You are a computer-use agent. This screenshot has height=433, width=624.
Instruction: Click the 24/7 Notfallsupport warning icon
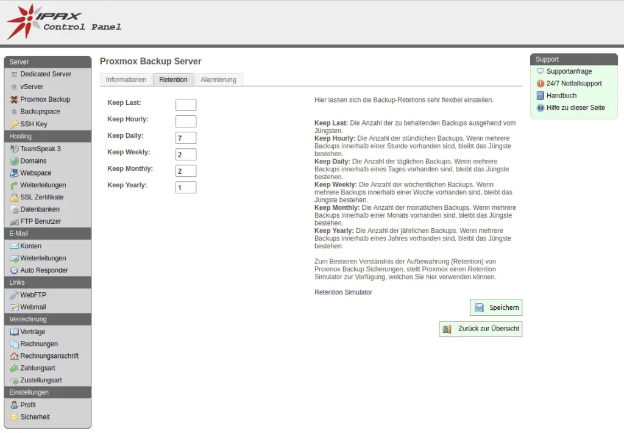pyautogui.click(x=540, y=84)
